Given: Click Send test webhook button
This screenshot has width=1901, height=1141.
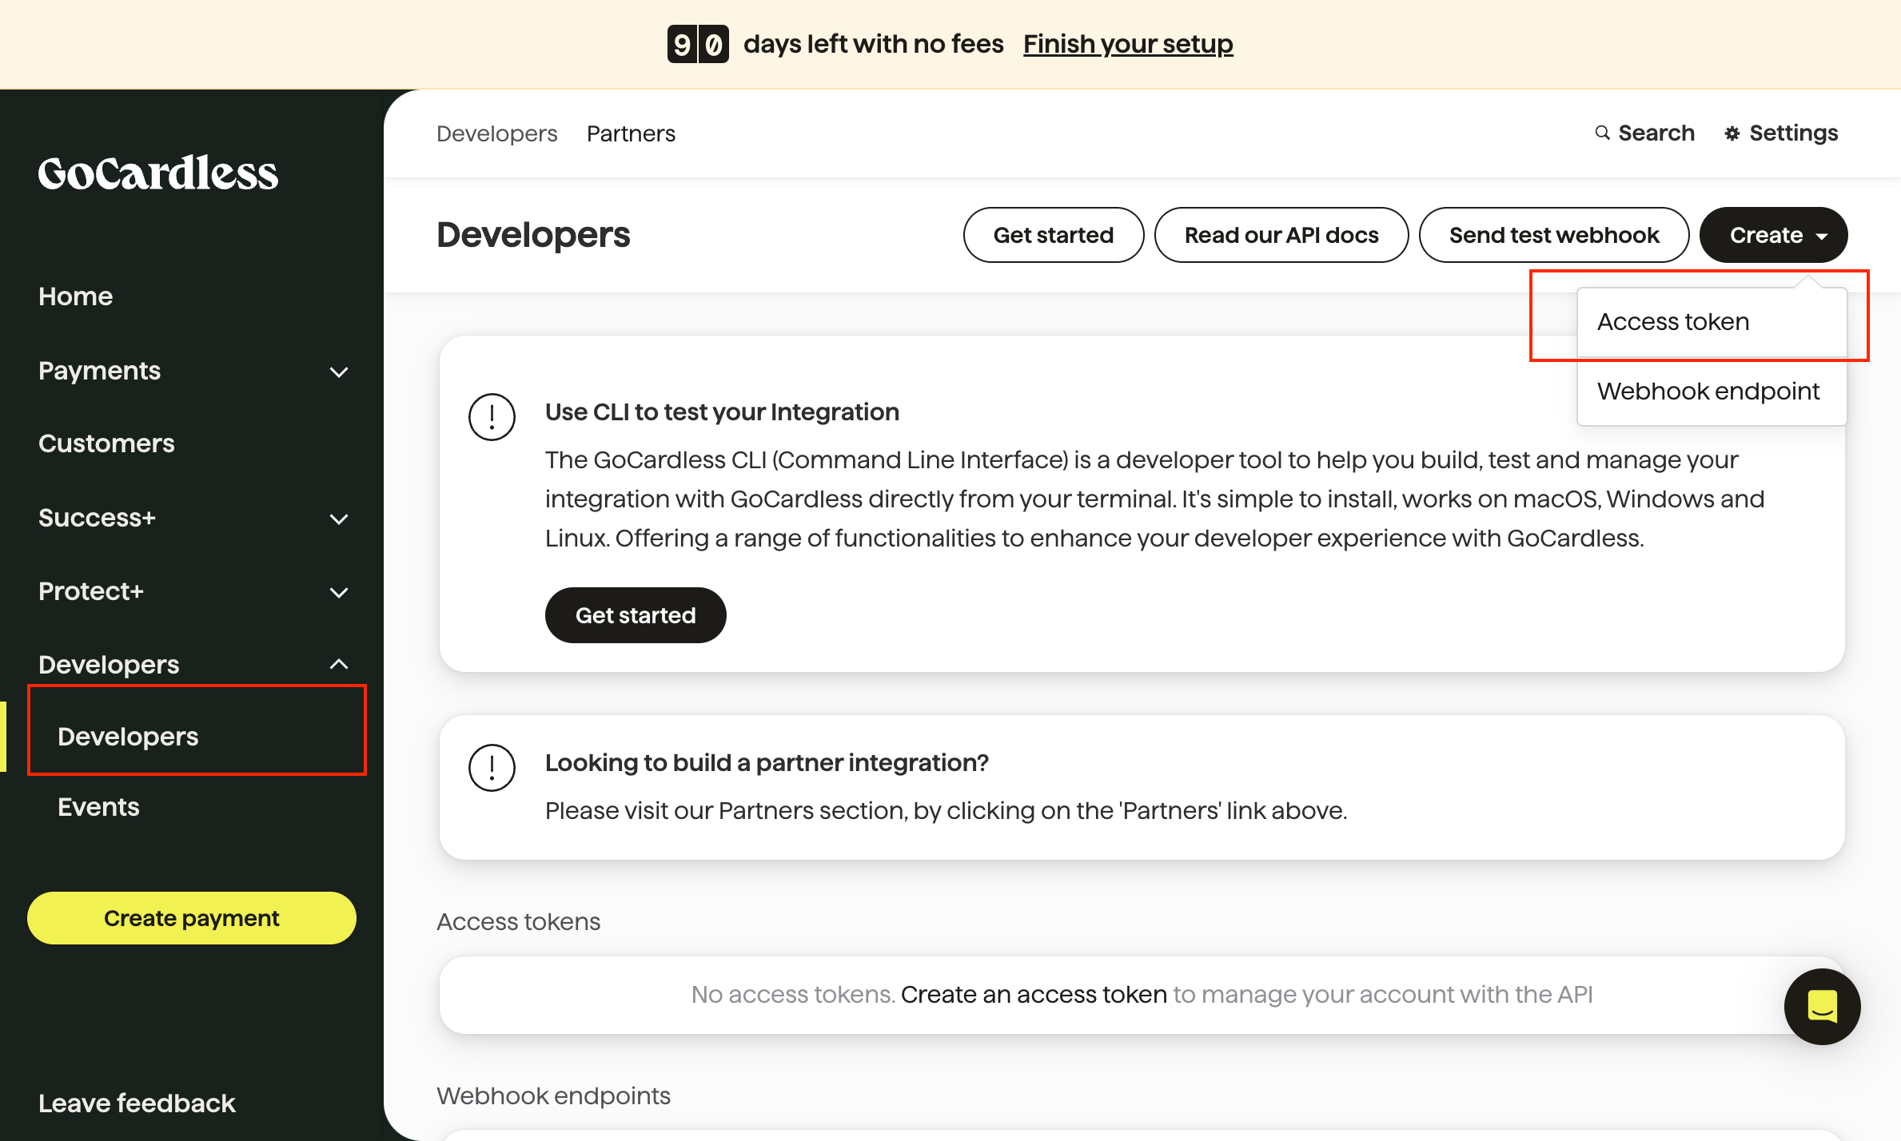Looking at the screenshot, I should point(1554,235).
